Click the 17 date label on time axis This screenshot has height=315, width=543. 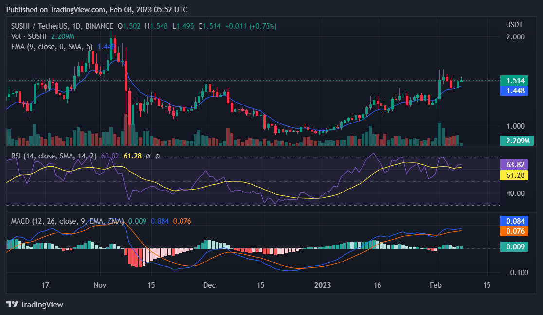point(45,285)
